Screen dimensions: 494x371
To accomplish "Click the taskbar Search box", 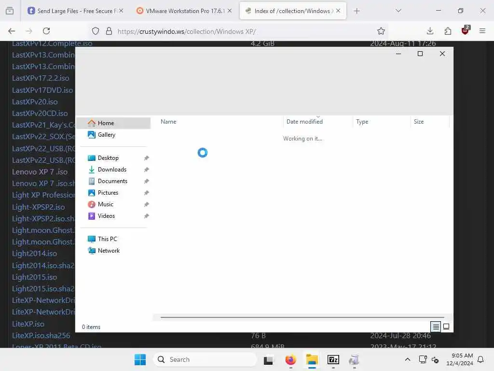I will [x=205, y=359].
